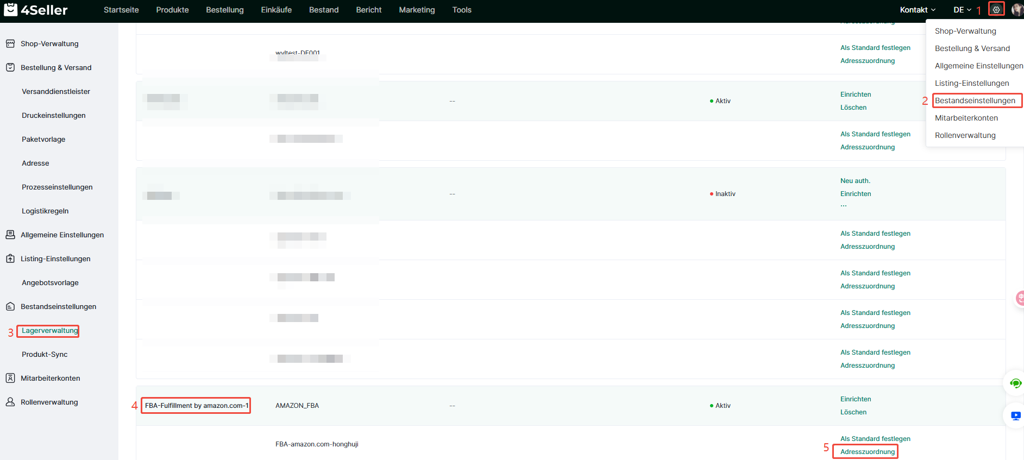The height and width of the screenshot is (460, 1024).
Task: Open Paketvorlage in sidebar
Action: click(43, 139)
